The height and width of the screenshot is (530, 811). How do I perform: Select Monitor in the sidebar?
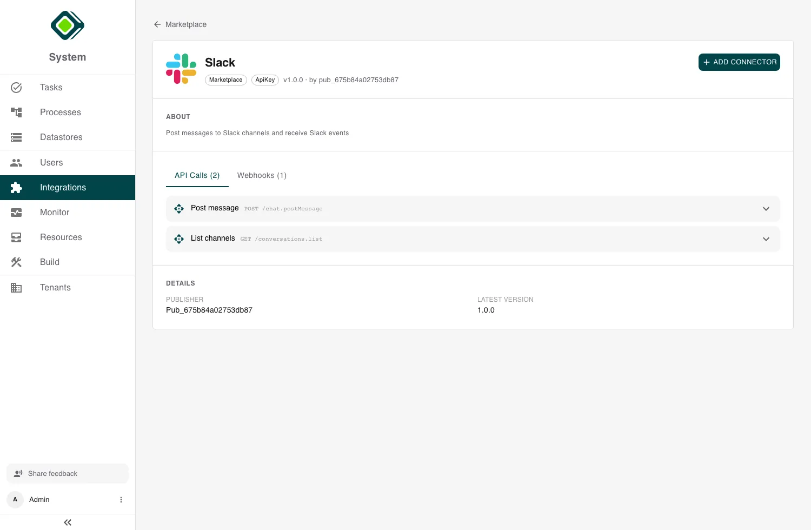pos(68,213)
